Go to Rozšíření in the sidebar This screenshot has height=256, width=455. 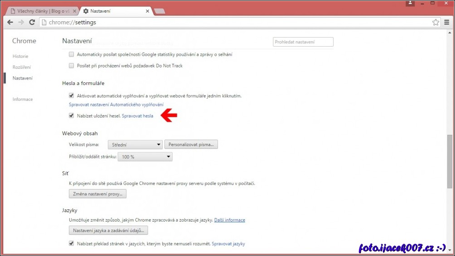tap(22, 67)
